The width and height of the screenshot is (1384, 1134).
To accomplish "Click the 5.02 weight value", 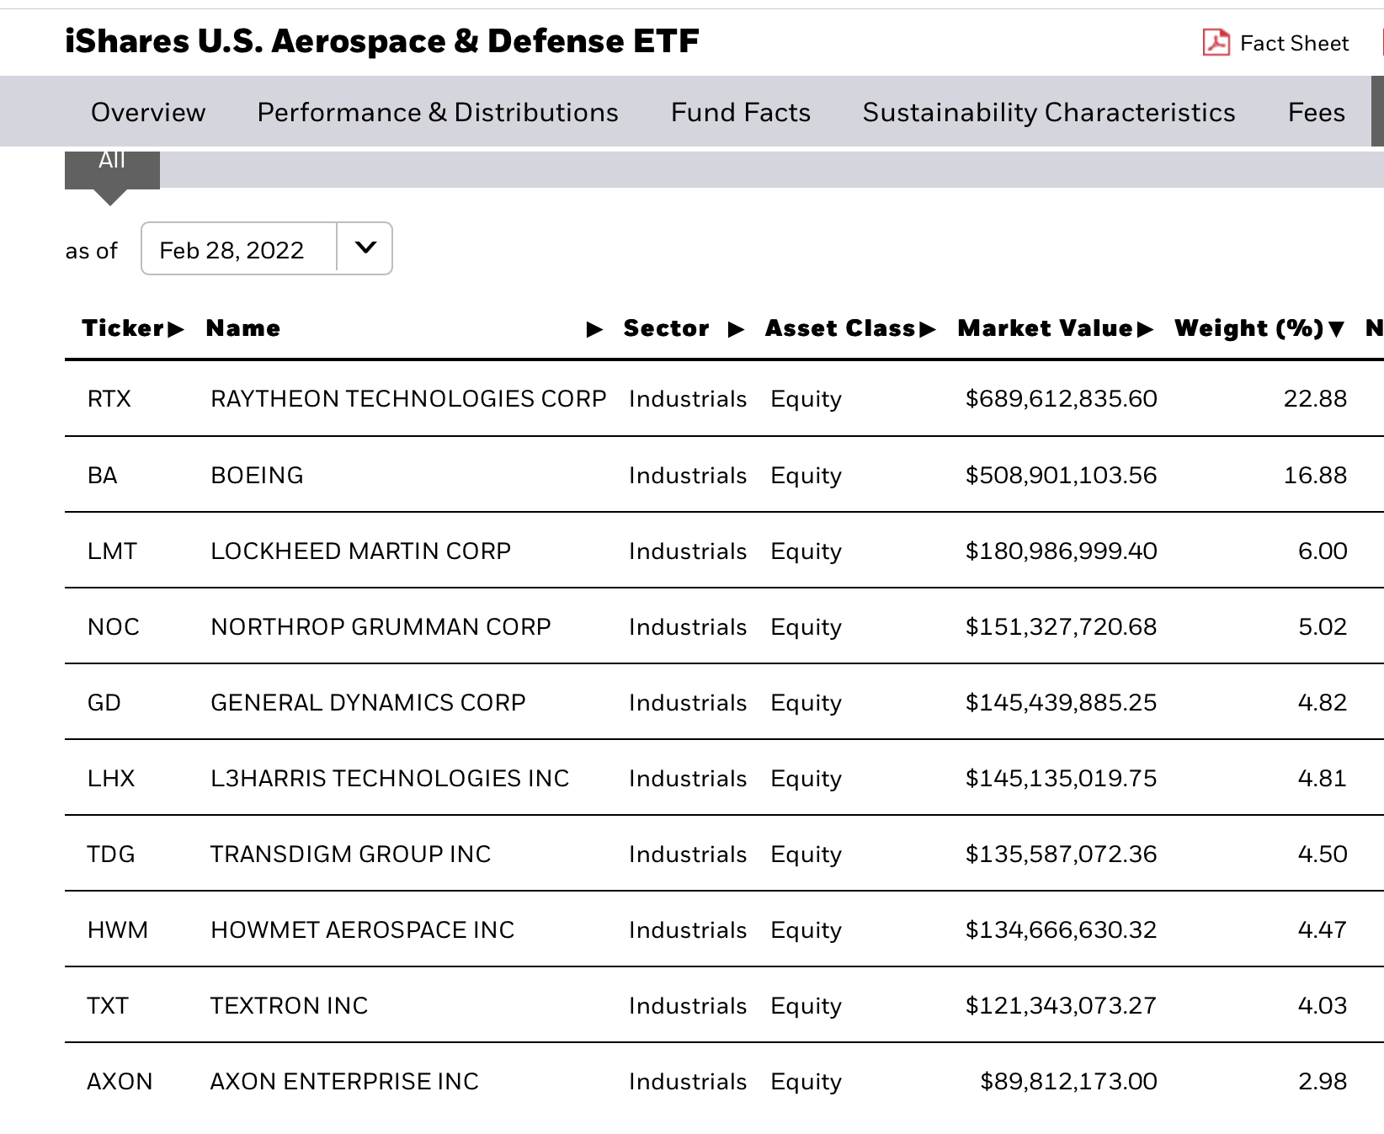I will tap(1323, 626).
